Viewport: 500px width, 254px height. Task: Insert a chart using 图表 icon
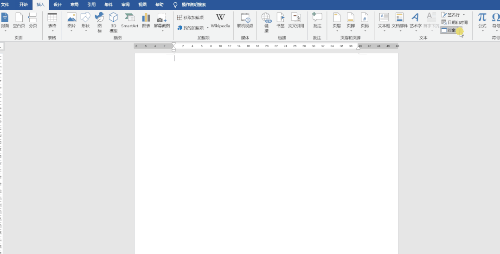click(146, 20)
